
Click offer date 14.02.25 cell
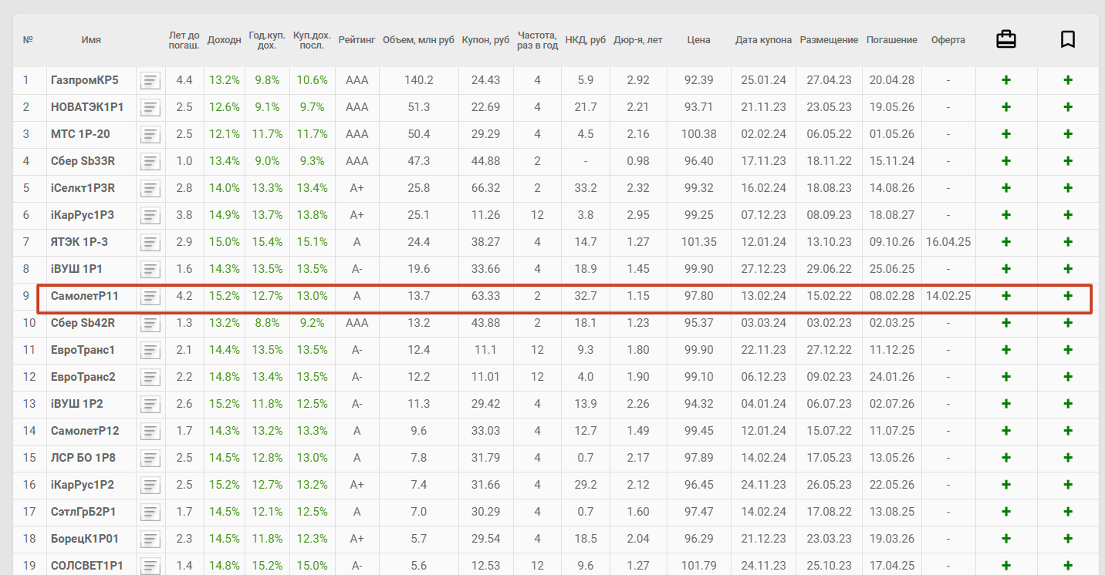click(948, 296)
